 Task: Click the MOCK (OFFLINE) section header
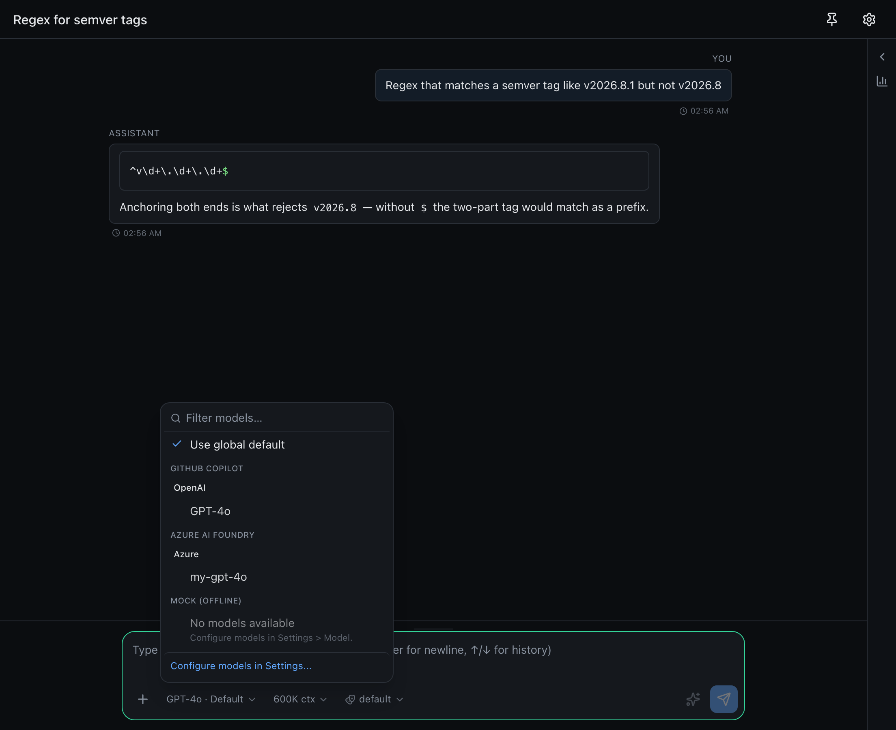point(206,601)
